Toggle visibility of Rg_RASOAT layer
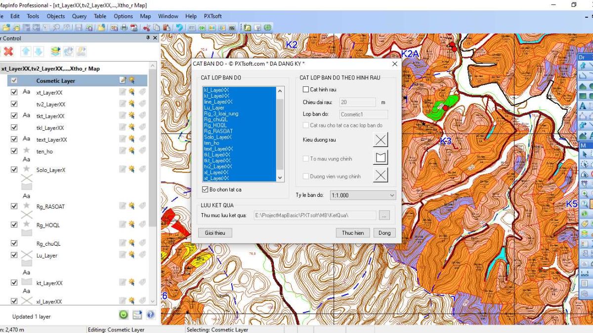The height and width of the screenshot is (333, 593). click(x=14, y=206)
